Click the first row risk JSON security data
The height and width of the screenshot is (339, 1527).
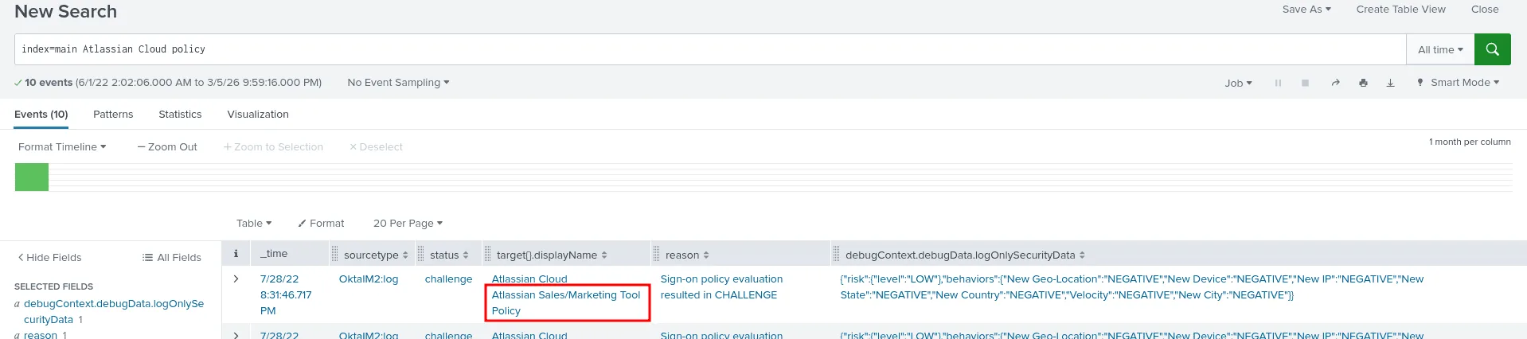coord(1132,287)
